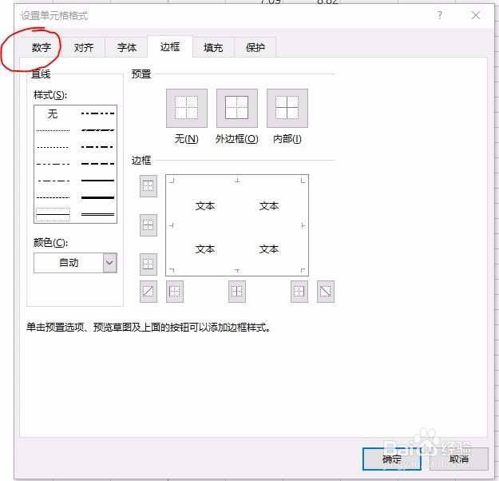Open the 颜色 dropdown arrow
Viewport: 499px width, 481px height.
coord(109,263)
